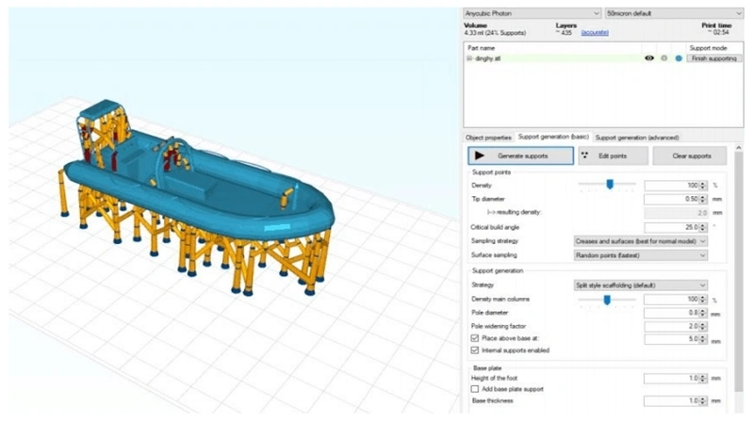Viewport: 754px width, 424px height.
Task: Click the Pole diameter input field
Action: (671, 313)
